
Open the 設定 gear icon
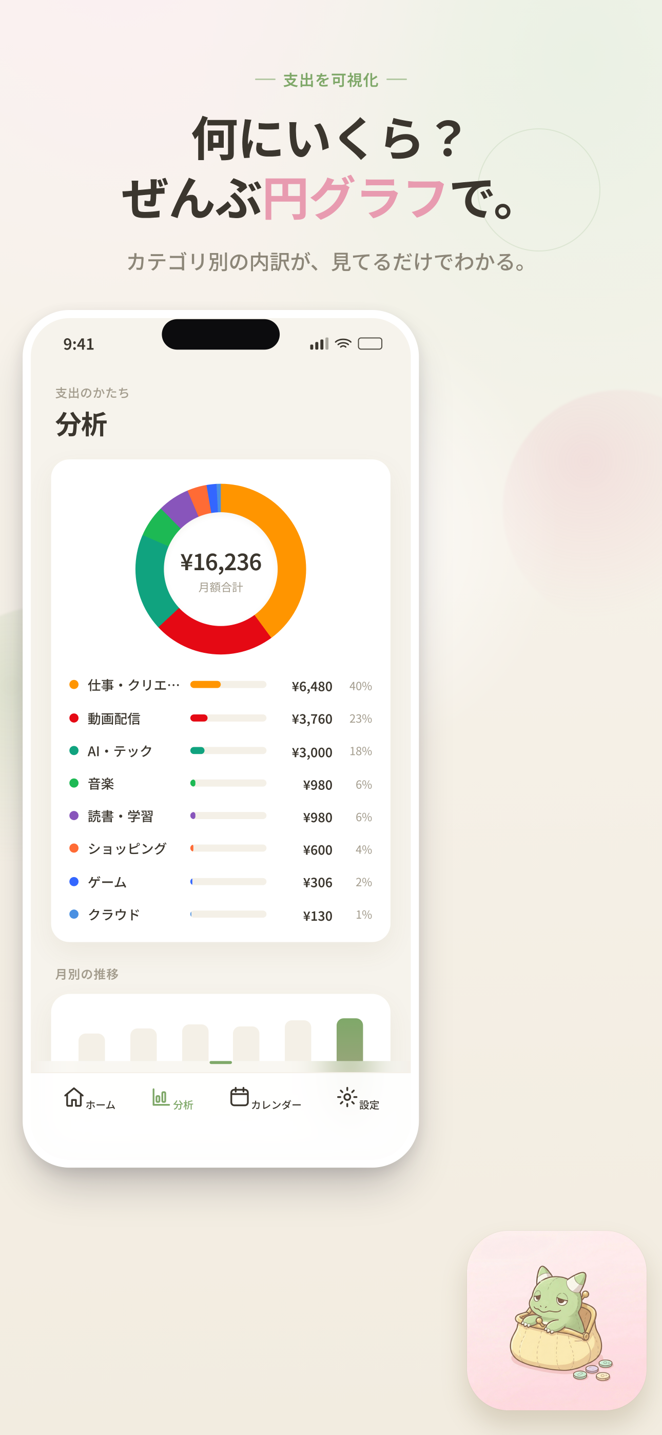click(347, 1097)
